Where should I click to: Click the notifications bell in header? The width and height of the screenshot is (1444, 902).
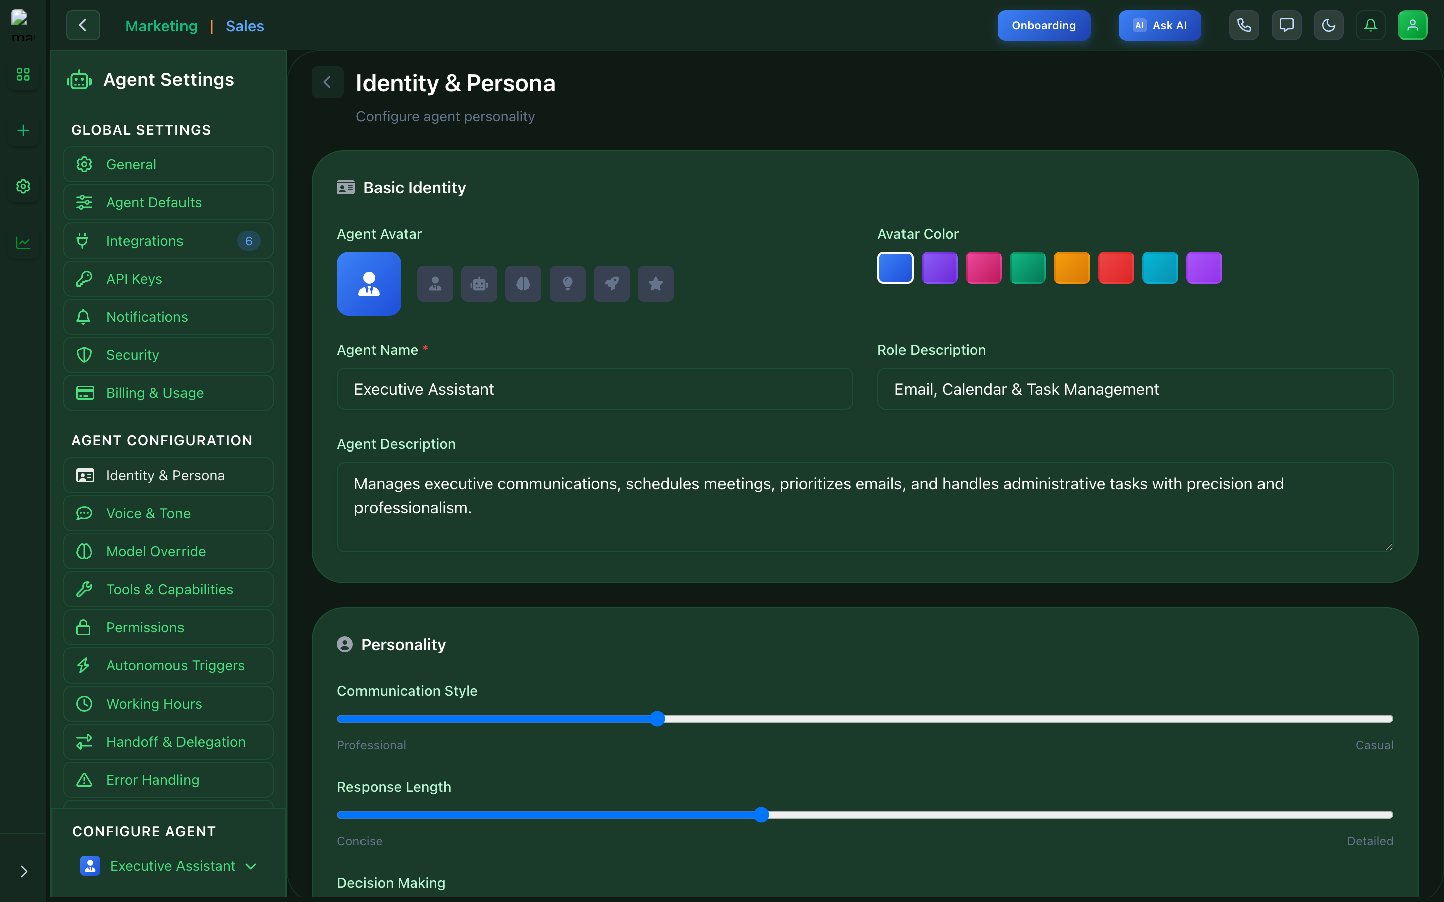tap(1371, 25)
